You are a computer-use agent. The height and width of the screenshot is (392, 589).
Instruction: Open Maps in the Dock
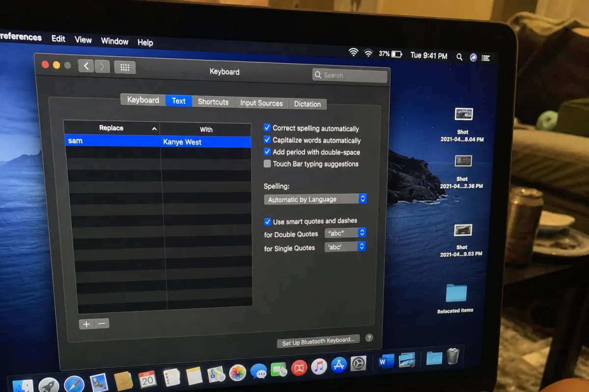pyautogui.click(x=216, y=374)
